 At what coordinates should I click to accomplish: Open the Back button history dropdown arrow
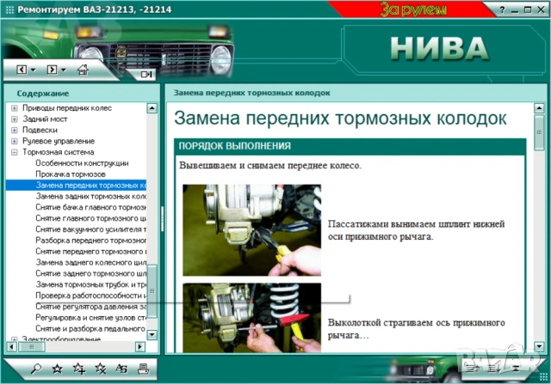33,70
